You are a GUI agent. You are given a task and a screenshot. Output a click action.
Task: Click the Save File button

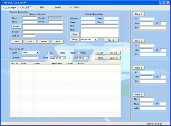(114, 58)
